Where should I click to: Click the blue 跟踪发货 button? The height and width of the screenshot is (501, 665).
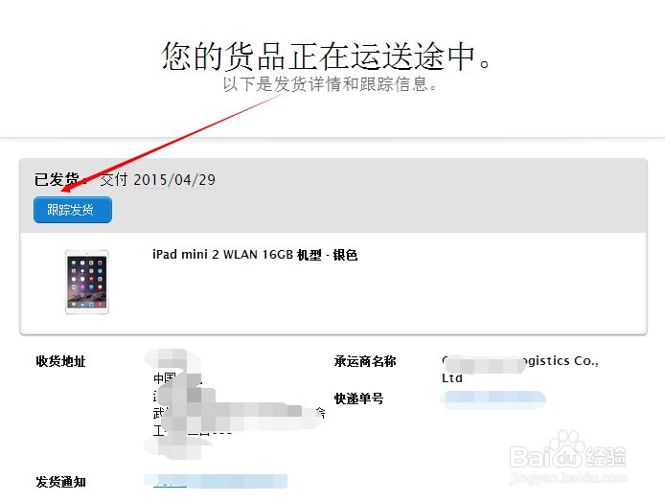tap(73, 210)
